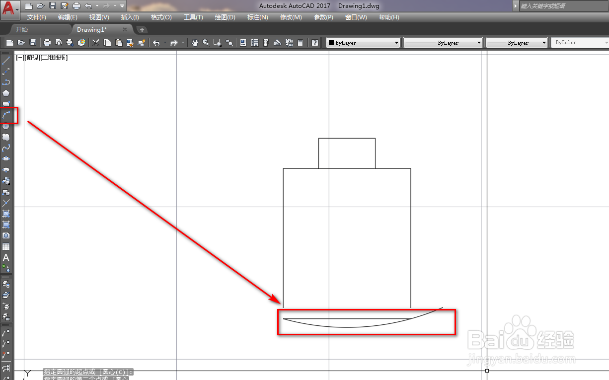Select the Polyline tool
The image size is (609, 380).
(6, 82)
